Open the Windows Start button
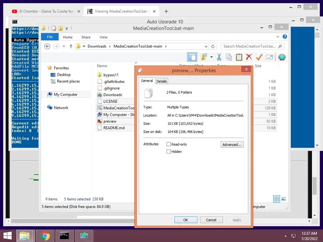323x242 pixels. pyautogui.click(x=8, y=236)
